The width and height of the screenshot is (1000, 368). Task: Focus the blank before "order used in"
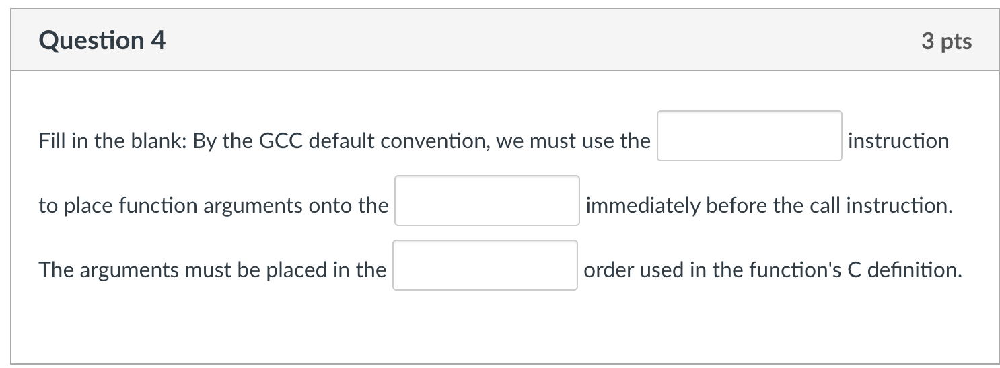click(485, 265)
